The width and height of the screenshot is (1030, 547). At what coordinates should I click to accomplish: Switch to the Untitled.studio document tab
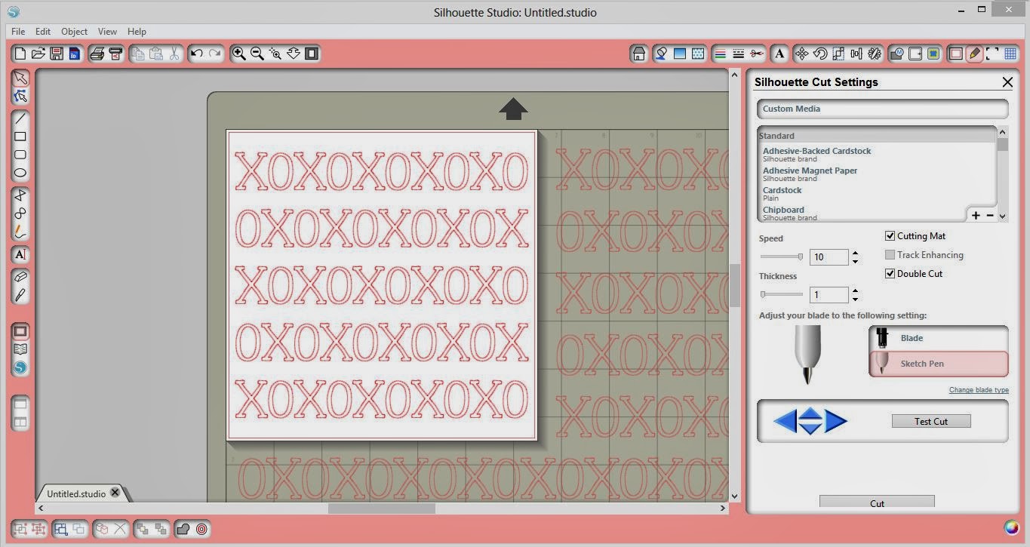75,493
